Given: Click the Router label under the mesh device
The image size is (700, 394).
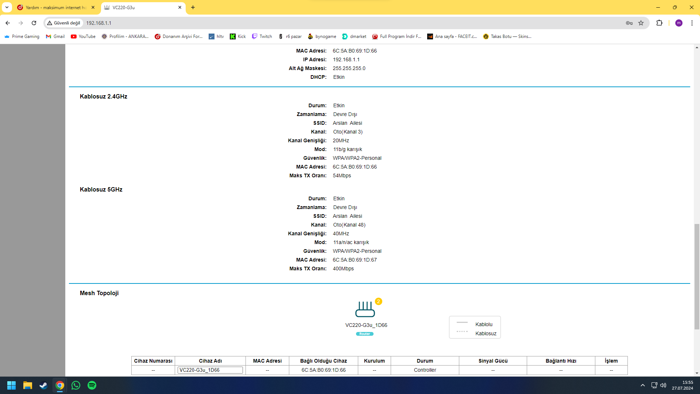Looking at the screenshot, I should (364, 334).
